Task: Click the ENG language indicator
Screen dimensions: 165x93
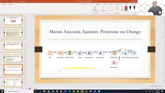Action: pyautogui.click(x=153, y=91)
